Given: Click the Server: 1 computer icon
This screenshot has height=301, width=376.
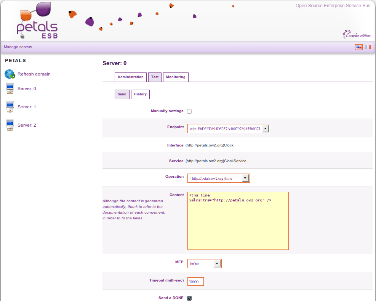Looking at the screenshot, I should [10, 107].
